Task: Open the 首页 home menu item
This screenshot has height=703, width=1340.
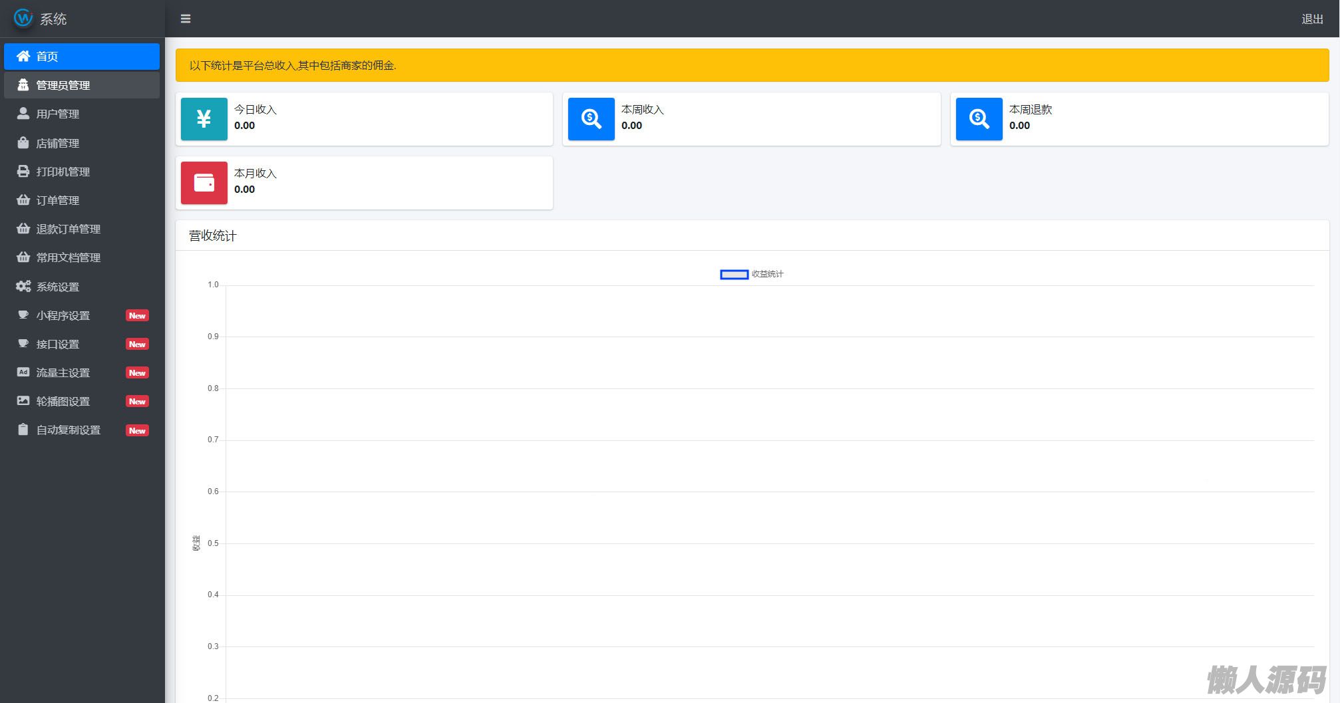Action: click(82, 57)
